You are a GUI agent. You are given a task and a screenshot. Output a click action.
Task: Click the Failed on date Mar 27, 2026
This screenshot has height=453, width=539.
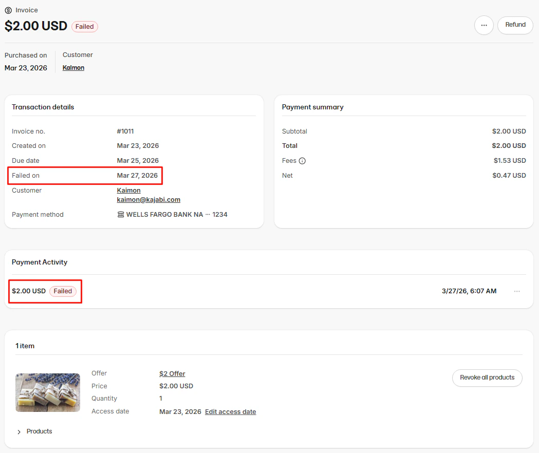tap(137, 176)
